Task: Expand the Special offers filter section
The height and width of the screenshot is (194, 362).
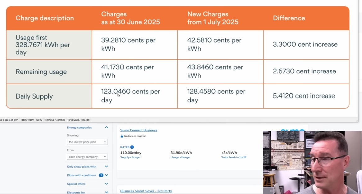Action: point(106,184)
